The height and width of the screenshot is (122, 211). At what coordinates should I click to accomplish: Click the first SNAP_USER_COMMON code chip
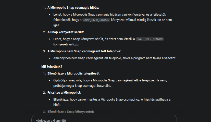[96, 20]
